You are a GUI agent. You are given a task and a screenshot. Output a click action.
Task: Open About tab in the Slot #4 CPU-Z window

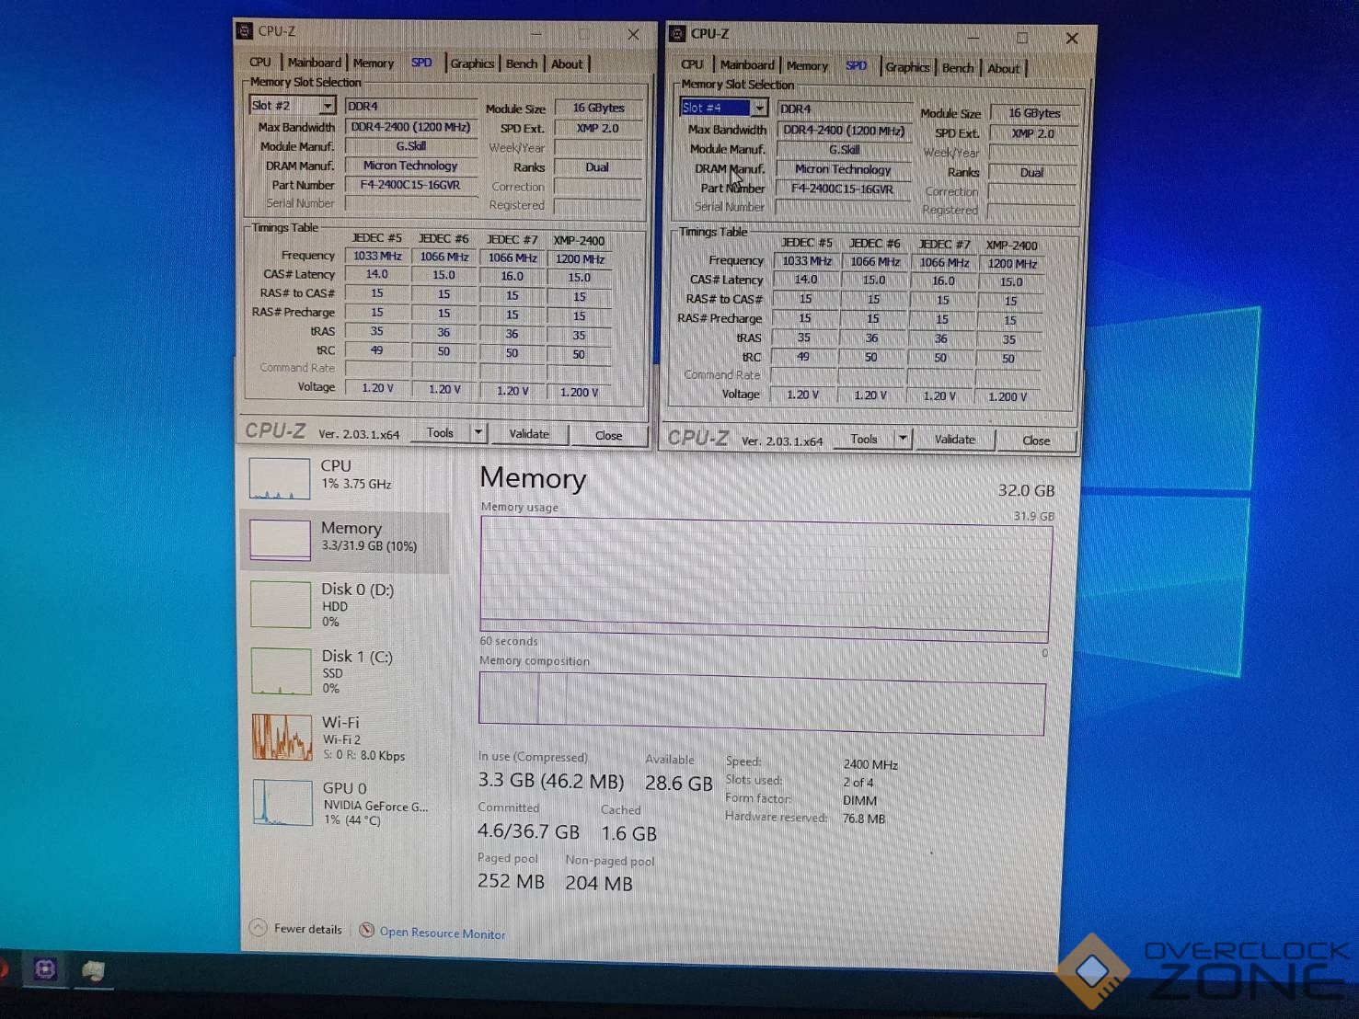[1003, 69]
